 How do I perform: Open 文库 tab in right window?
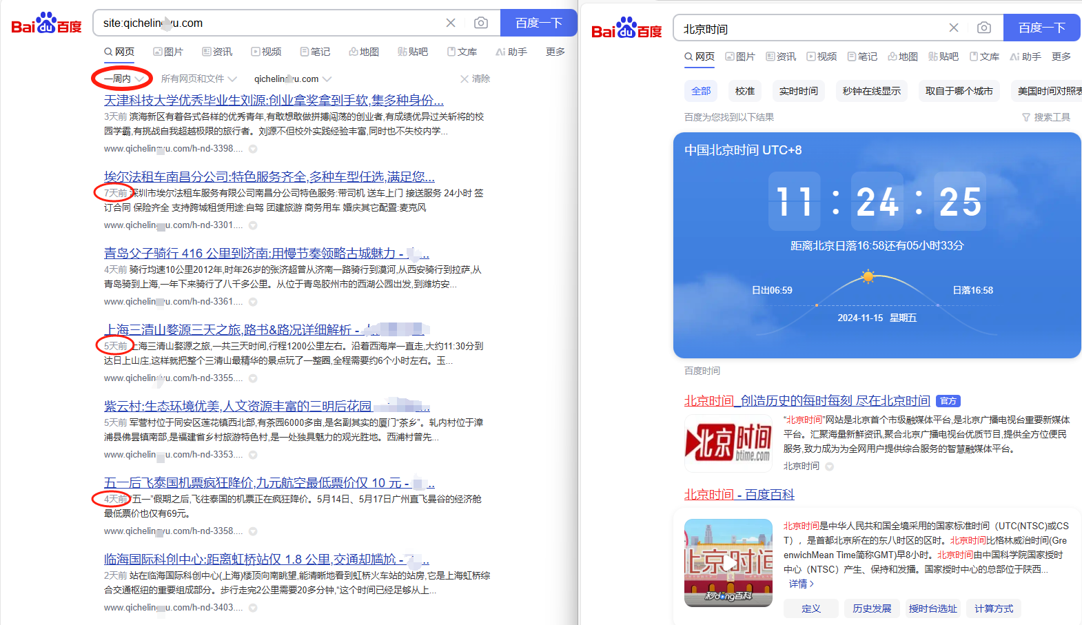click(984, 57)
